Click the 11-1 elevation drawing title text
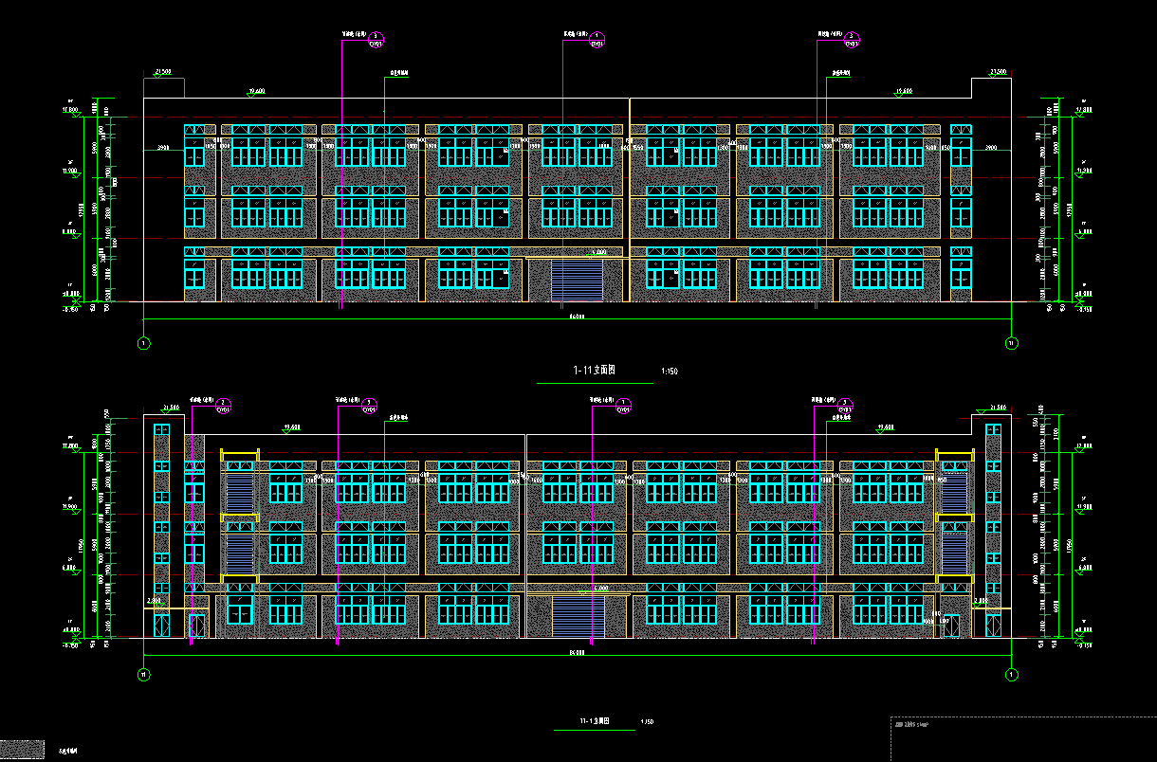This screenshot has width=1157, height=762. [594, 722]
